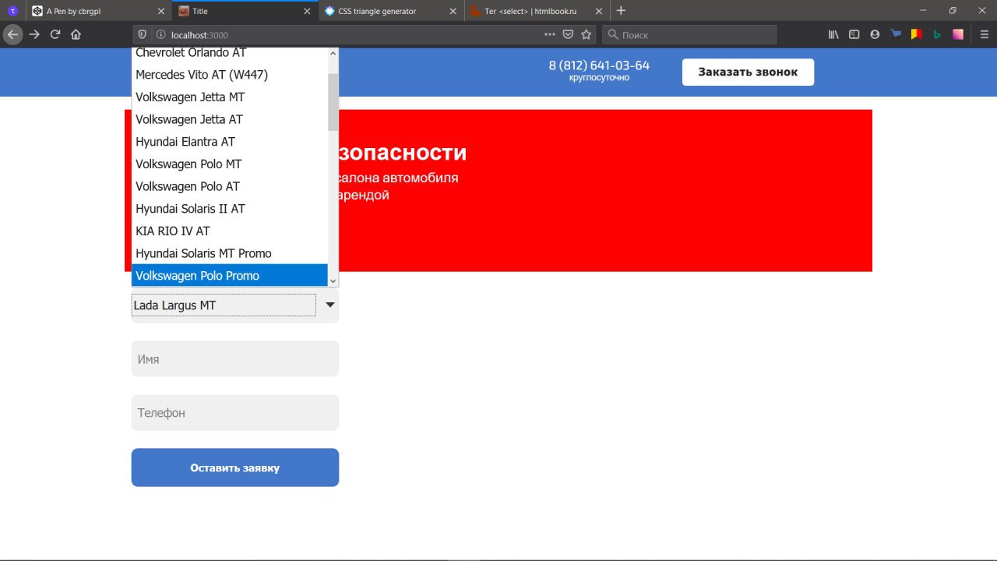Open the Firefox home page
The height and width of the screenshot is (561, 997).
click(76, 34)
